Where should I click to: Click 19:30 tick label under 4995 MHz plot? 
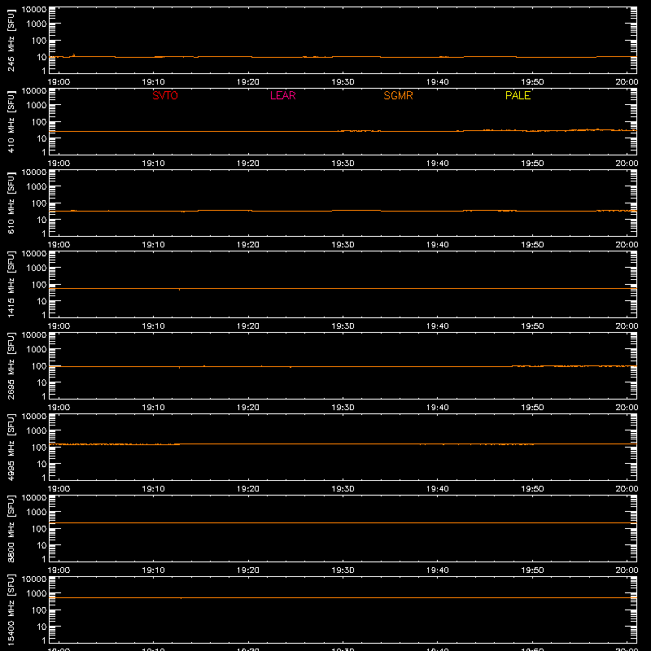pos(343,489)
